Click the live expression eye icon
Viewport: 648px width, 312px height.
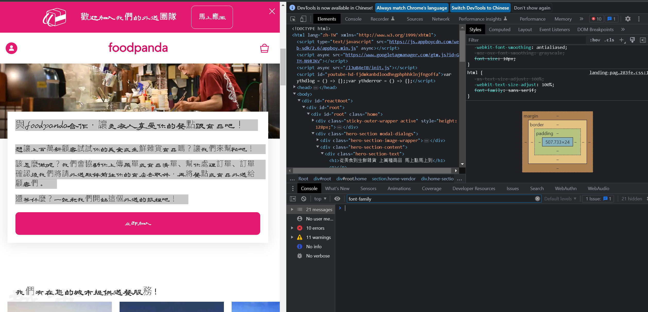pos(337,199)
